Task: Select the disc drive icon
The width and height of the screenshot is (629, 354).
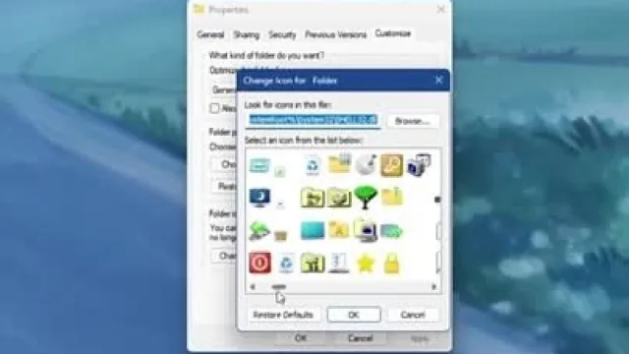Action: coord(366,164)
